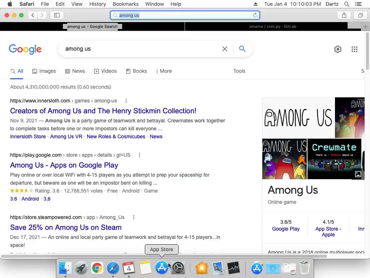
Task: Open the History menu
Action: tap(98, 4)
